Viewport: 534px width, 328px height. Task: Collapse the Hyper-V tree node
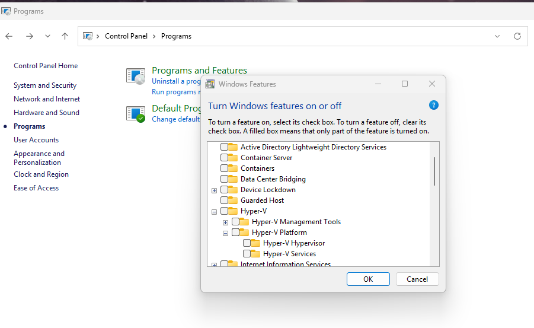214,211
